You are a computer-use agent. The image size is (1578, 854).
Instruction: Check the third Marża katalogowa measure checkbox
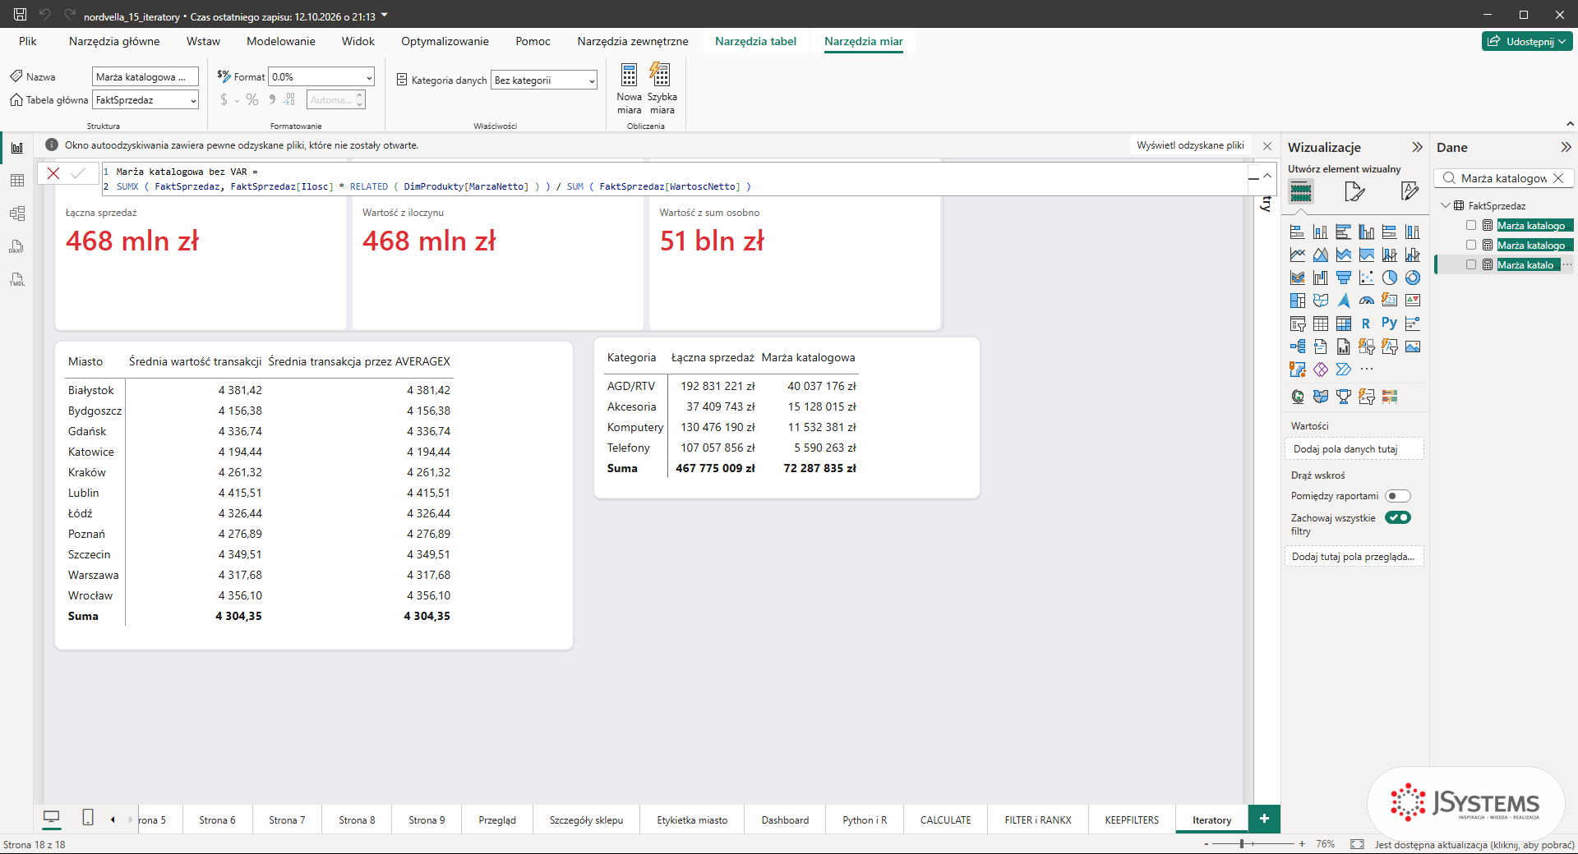pos(1471,264)
